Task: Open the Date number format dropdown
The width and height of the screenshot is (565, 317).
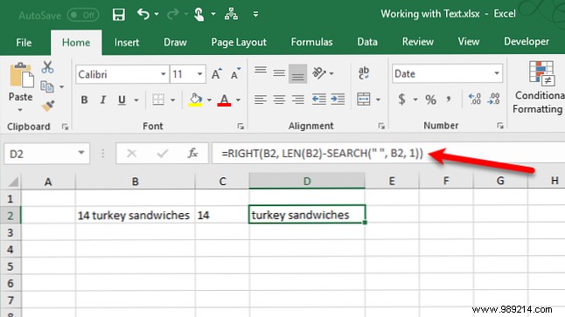Action: (x=497, y=73)
